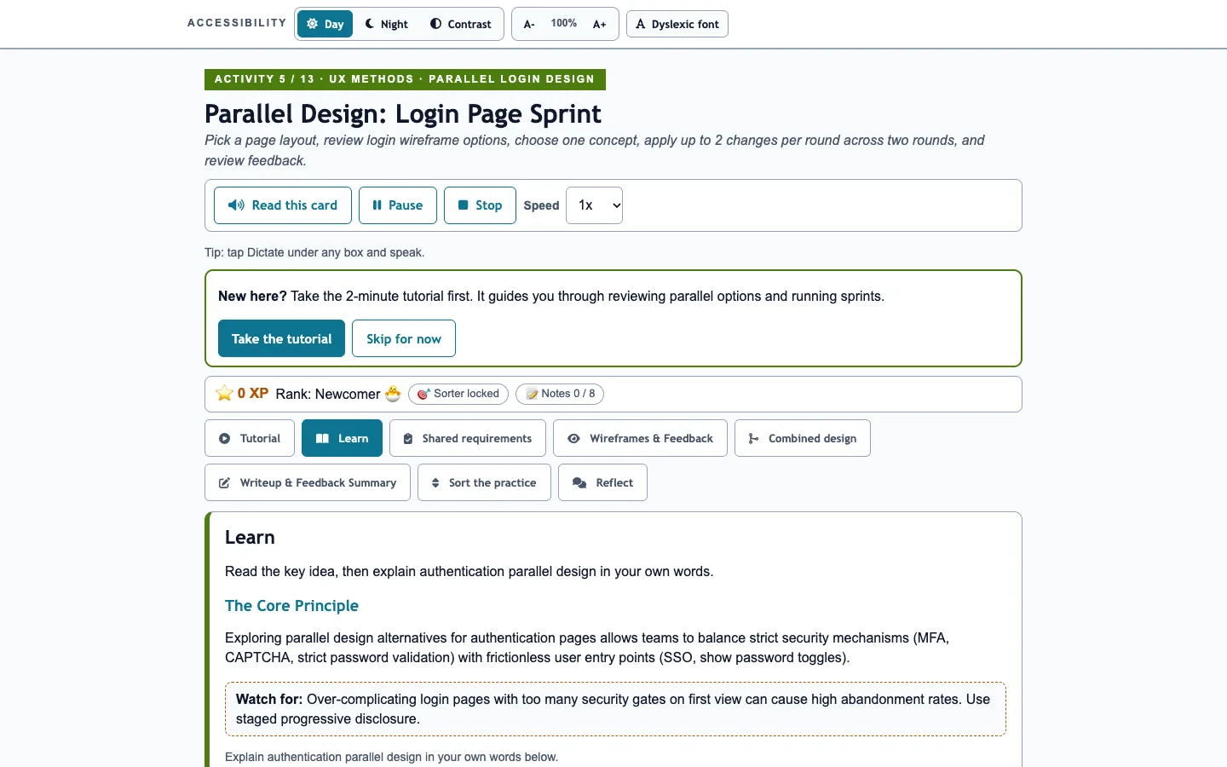Viewport: 1227px width, 767px height.
Task: Open Wireframes & Feedback tab
Action: pyautogui.click(x=640, y=438)
